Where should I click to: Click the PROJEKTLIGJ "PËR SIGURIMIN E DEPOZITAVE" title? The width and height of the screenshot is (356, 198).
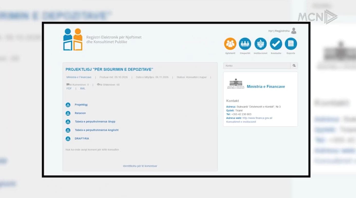pyautogui.click(x=109, y=69)
